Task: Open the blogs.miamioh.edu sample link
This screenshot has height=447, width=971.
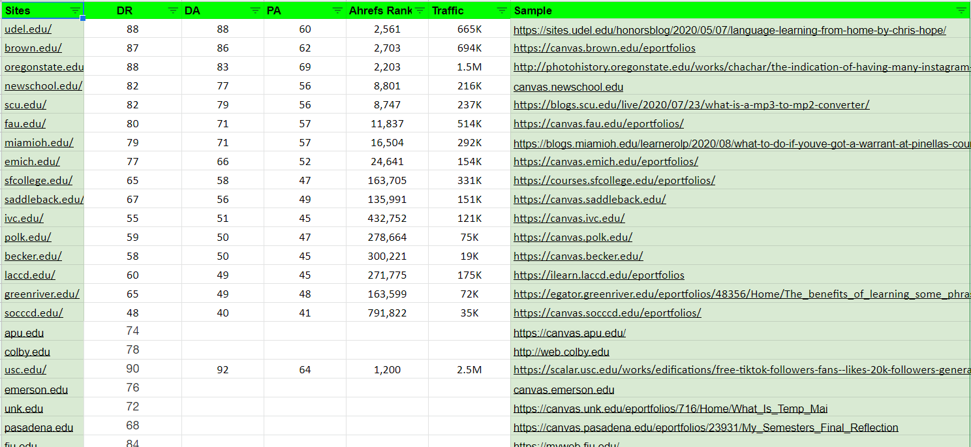Action: click(x=742, y=144)
